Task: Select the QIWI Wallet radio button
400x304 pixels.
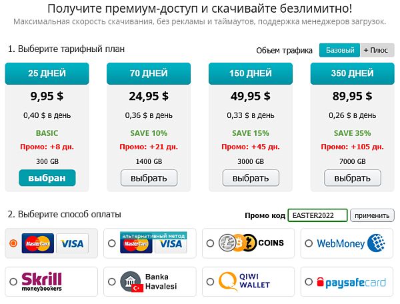Action: click(210, 283)
